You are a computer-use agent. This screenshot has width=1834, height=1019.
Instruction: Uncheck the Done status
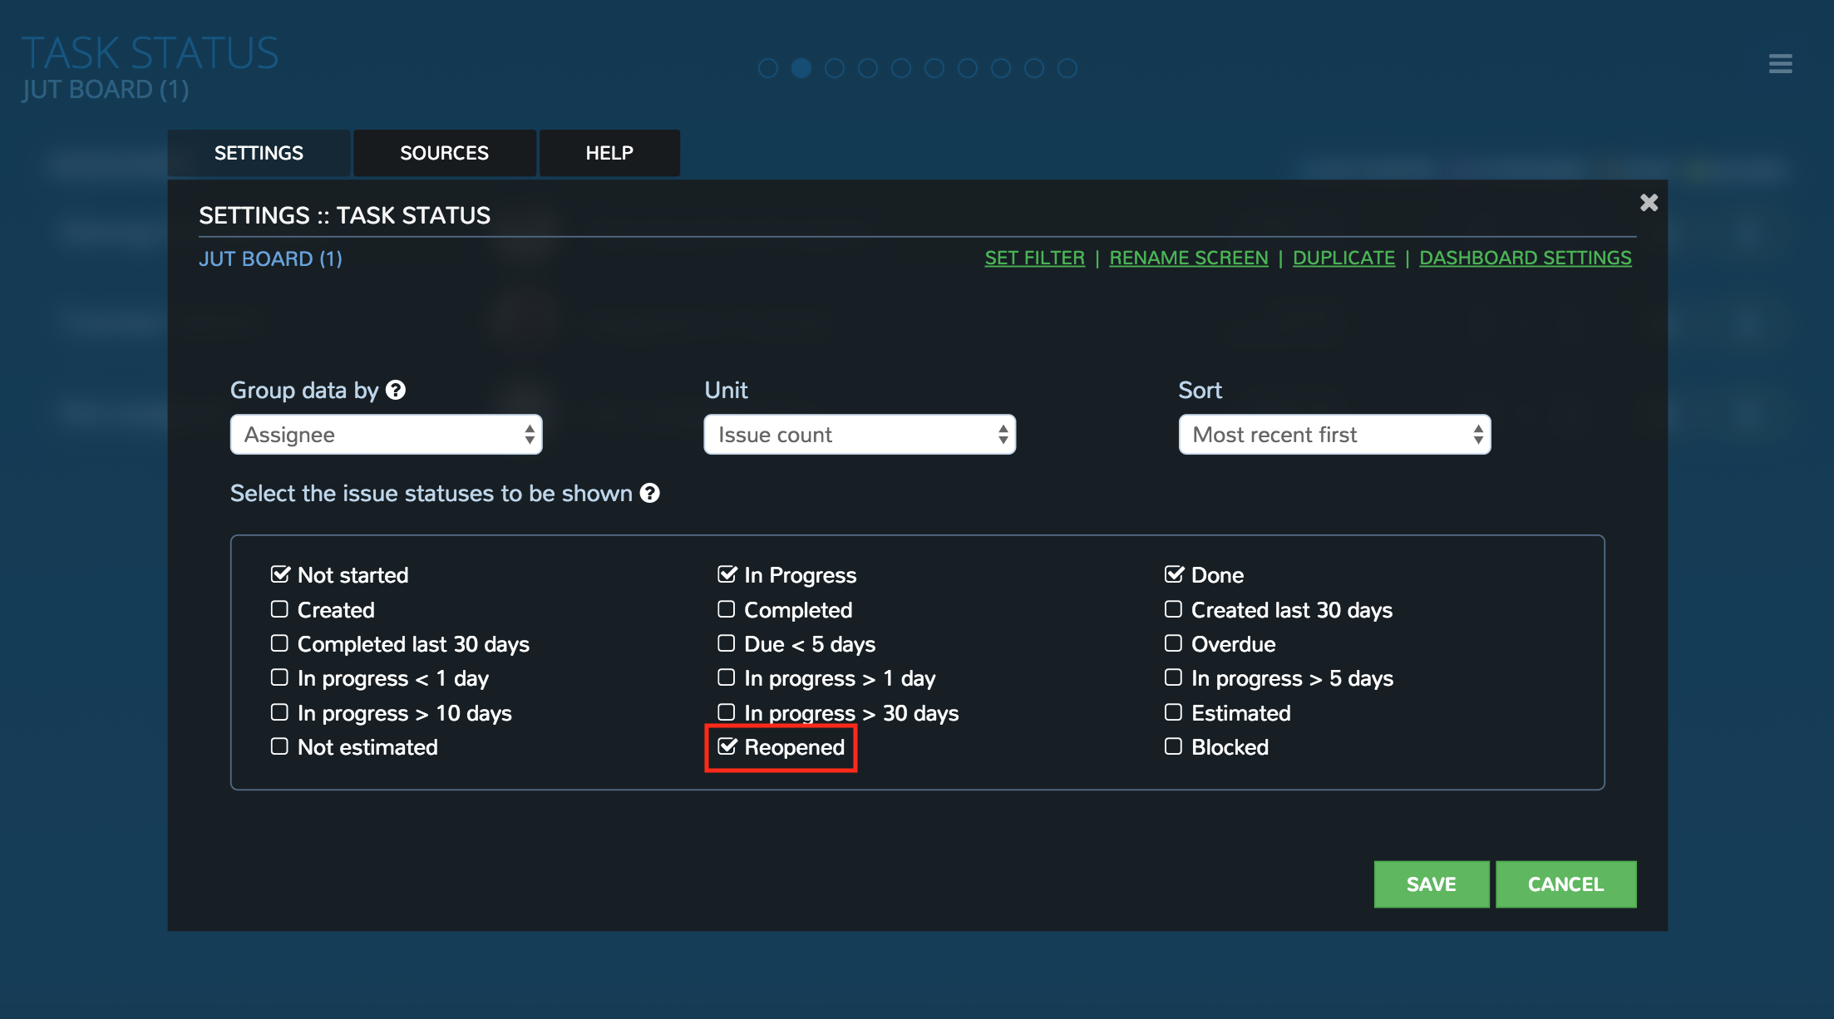click(x=1174, y=574)
